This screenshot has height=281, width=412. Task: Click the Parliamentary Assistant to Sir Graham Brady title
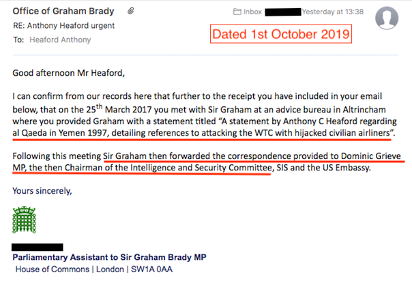[109, 257]
